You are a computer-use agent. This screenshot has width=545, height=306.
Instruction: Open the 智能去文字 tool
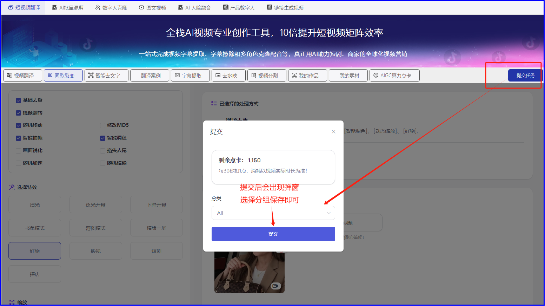(106, 76)
